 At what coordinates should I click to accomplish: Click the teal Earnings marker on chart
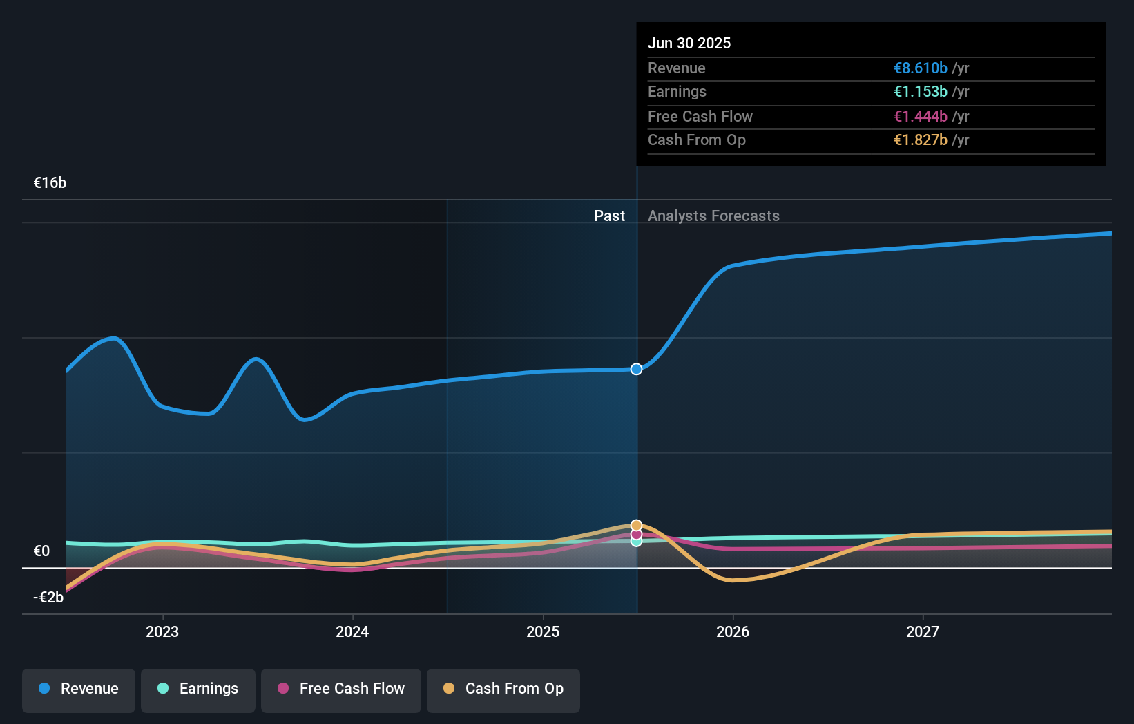point(635,542)
